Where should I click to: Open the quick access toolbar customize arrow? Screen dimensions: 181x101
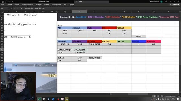pyautogui.click(x=13, y=2)
